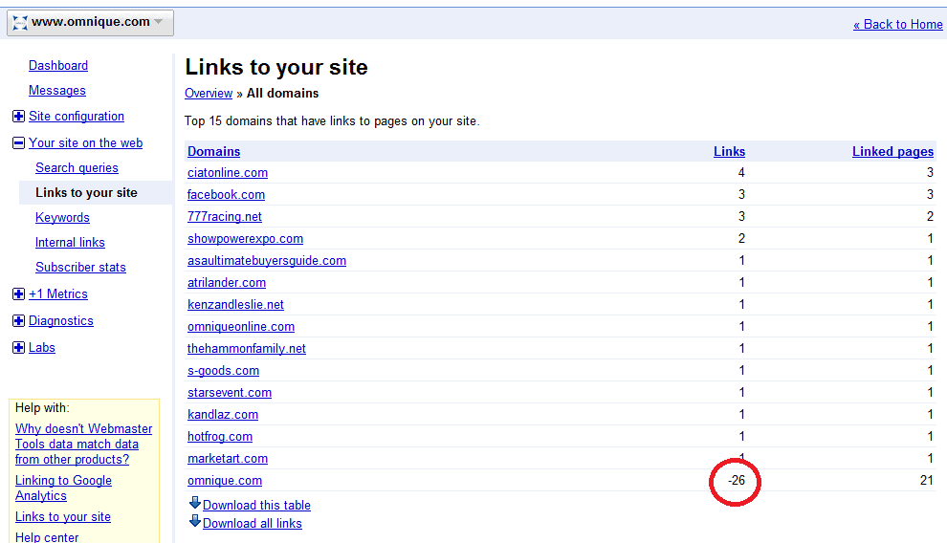This screenshot has height=543, width=947.
Task: Expand the +1 Metrics section
Action: [x=18, y=294]
